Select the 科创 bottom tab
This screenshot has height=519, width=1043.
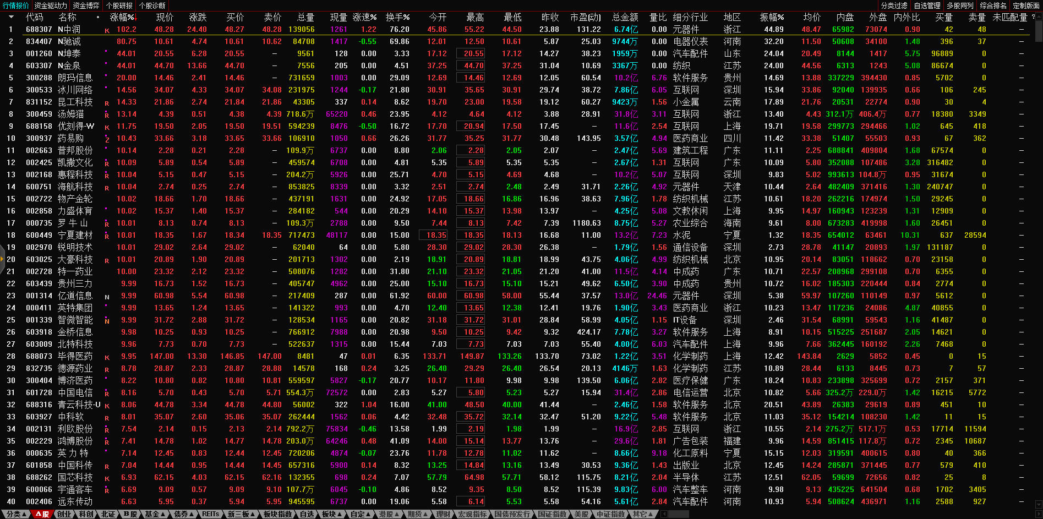point(86,514)
